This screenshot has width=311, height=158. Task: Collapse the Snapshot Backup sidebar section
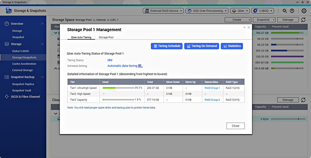pos(42,77)
